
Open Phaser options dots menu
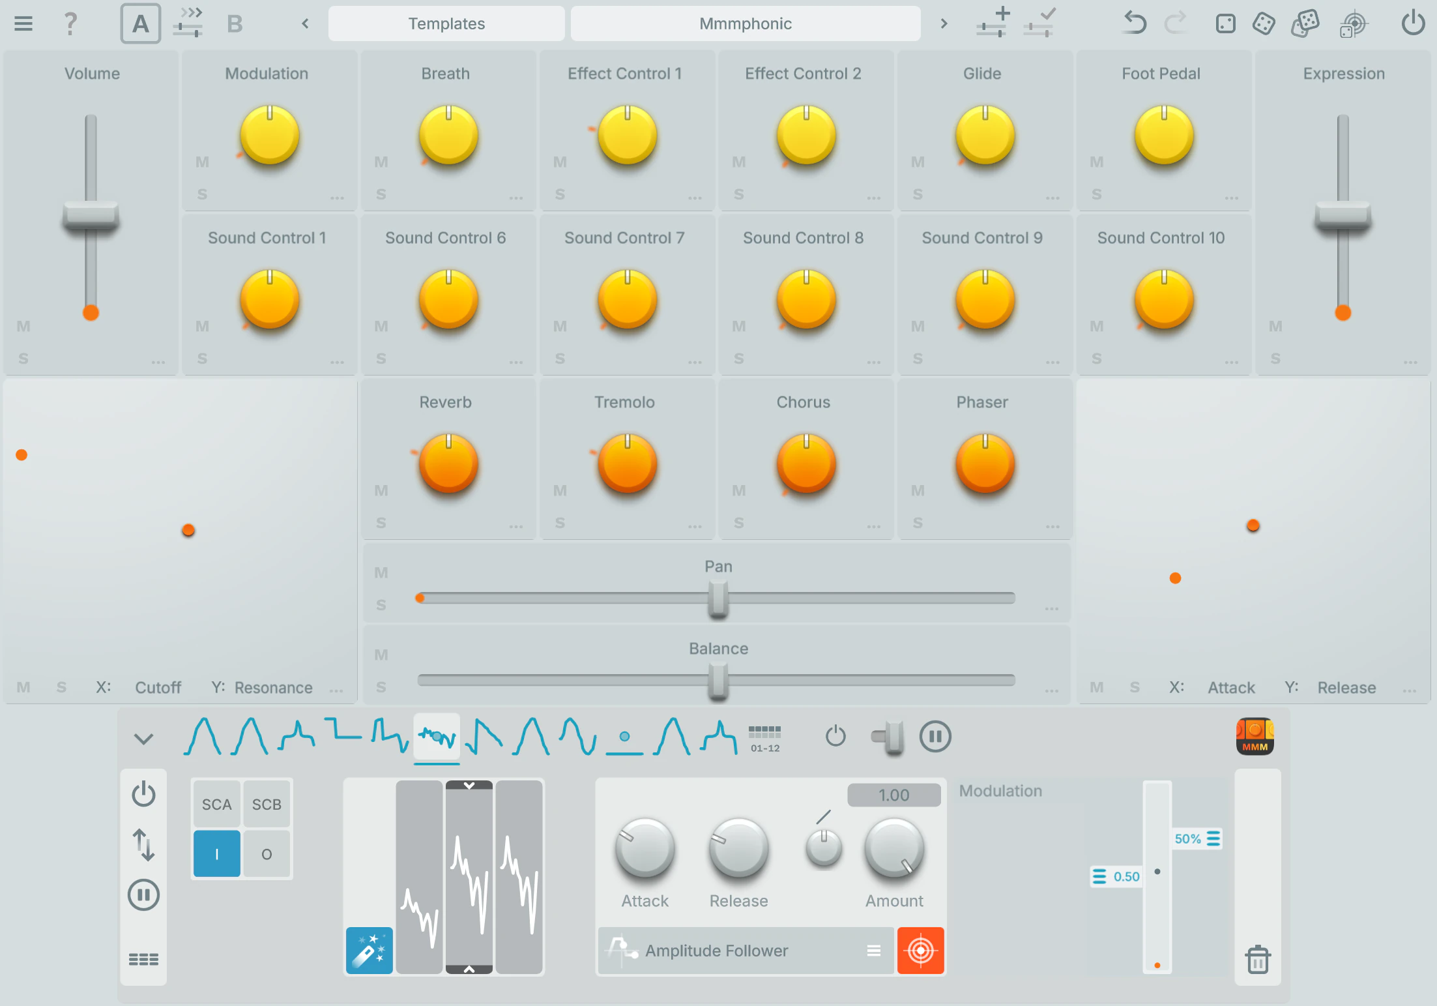(x=1052, y=526)
